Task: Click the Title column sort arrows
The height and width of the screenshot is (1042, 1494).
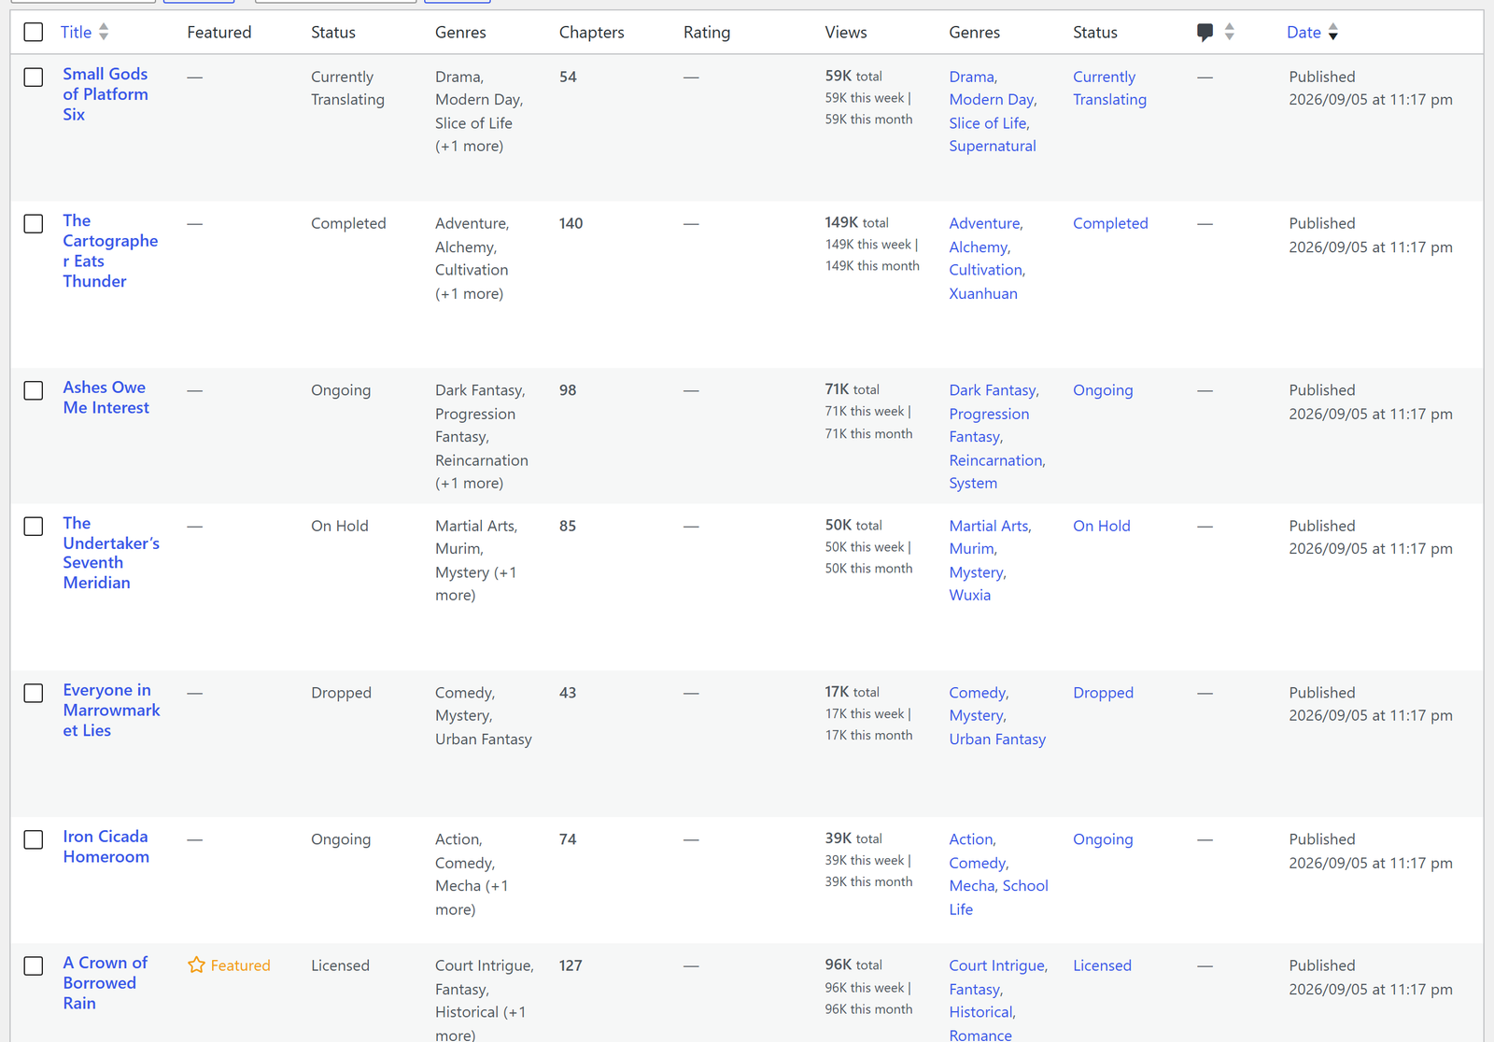Action: (104, 32)
